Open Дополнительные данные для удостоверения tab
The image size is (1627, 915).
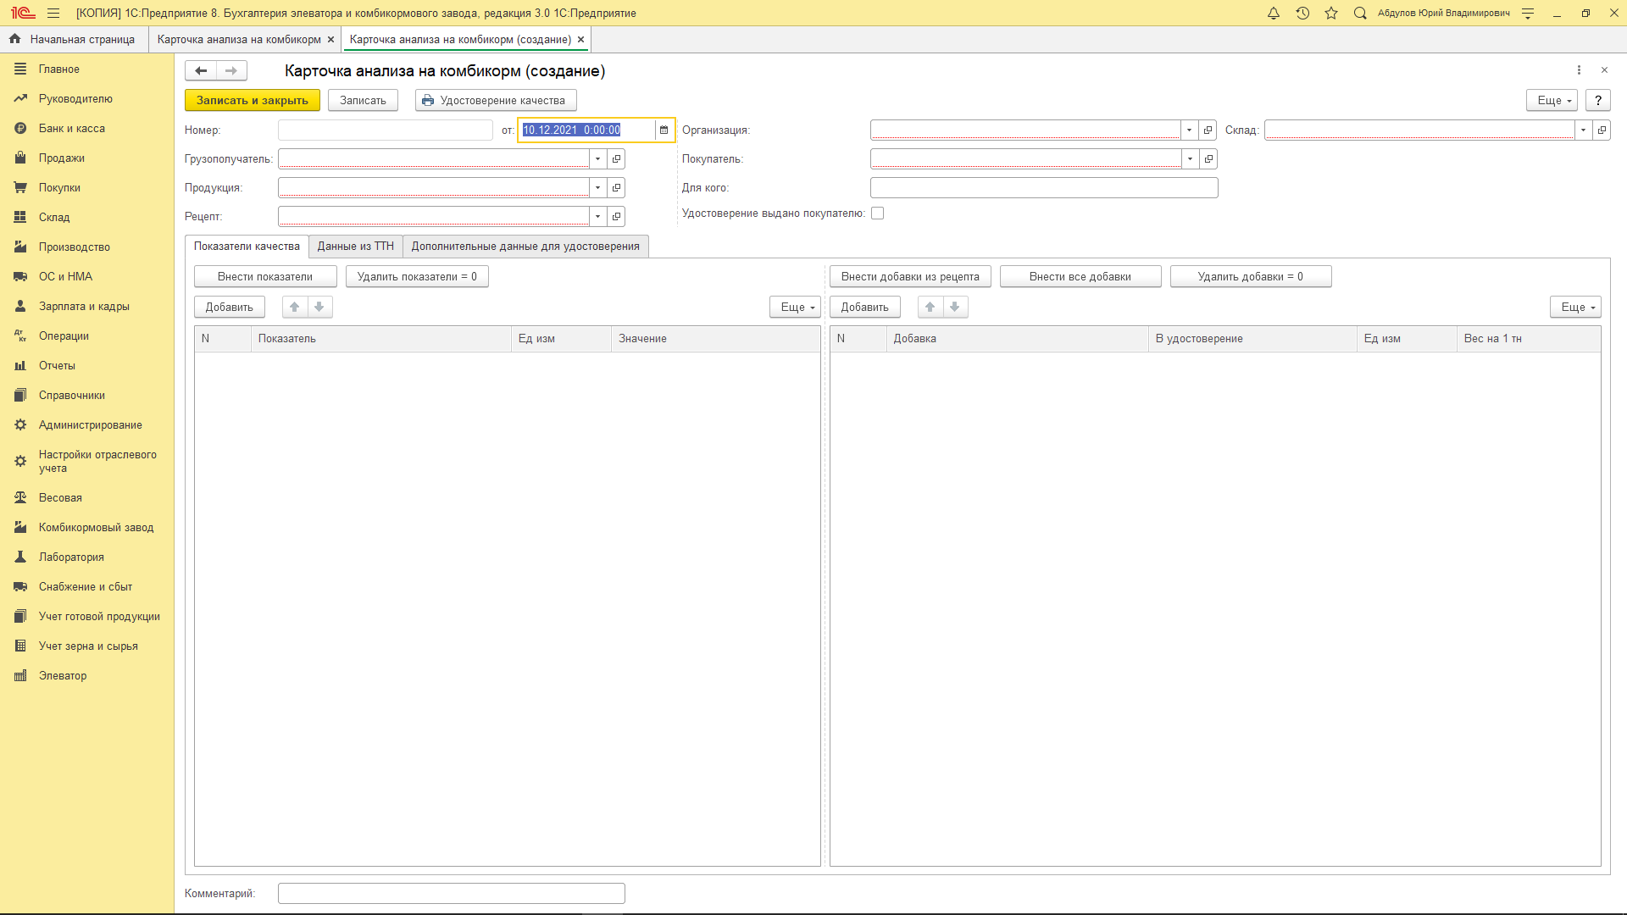[525, 247]
